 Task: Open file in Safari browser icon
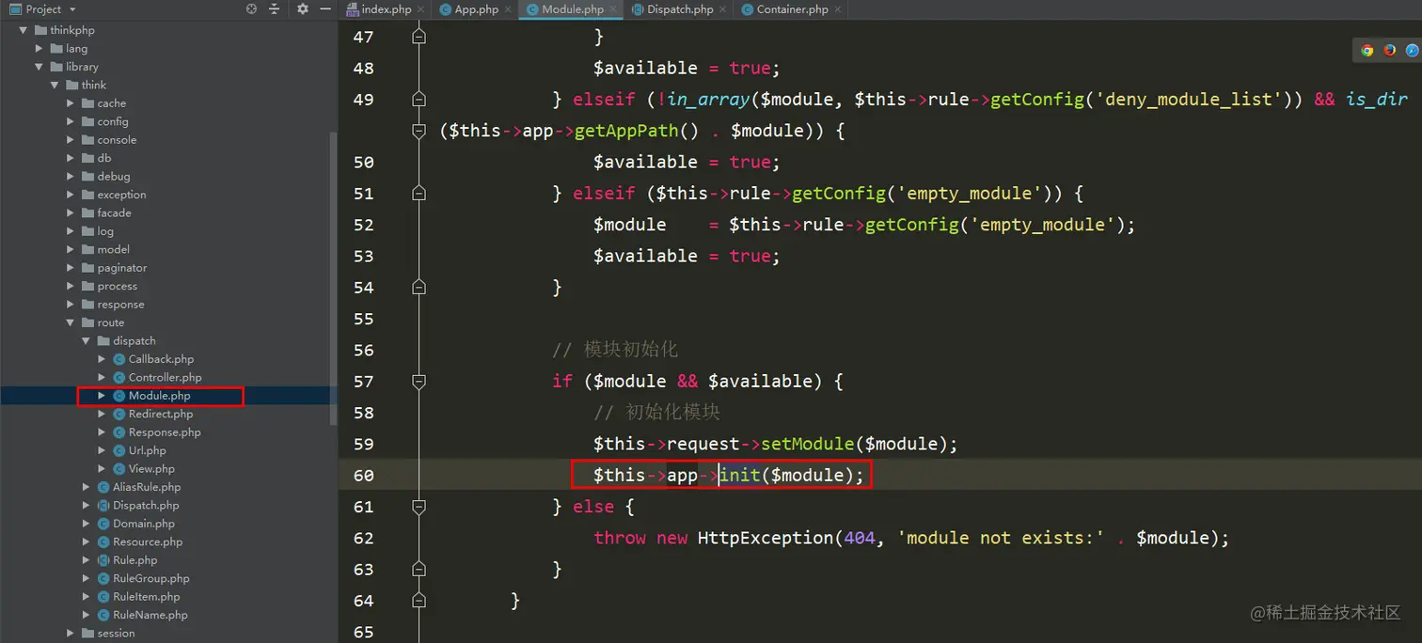point(1413,51)
